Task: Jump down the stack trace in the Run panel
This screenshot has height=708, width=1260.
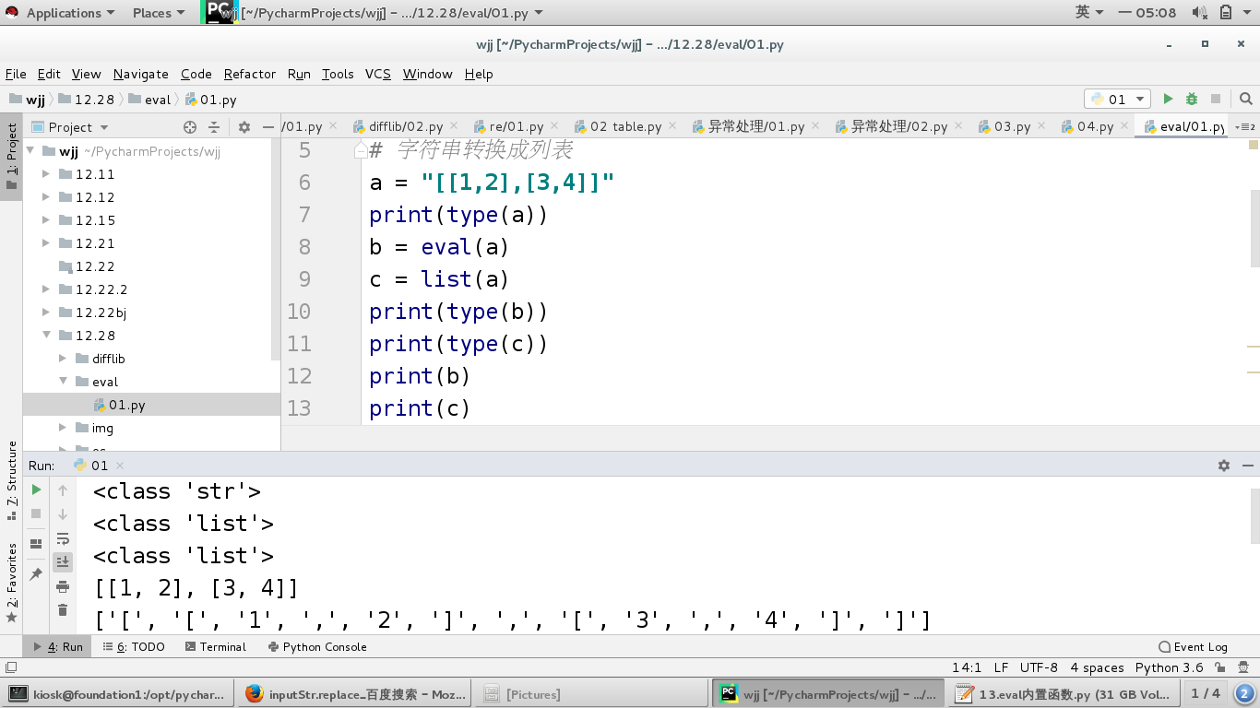Action: [x=63, y=513]
